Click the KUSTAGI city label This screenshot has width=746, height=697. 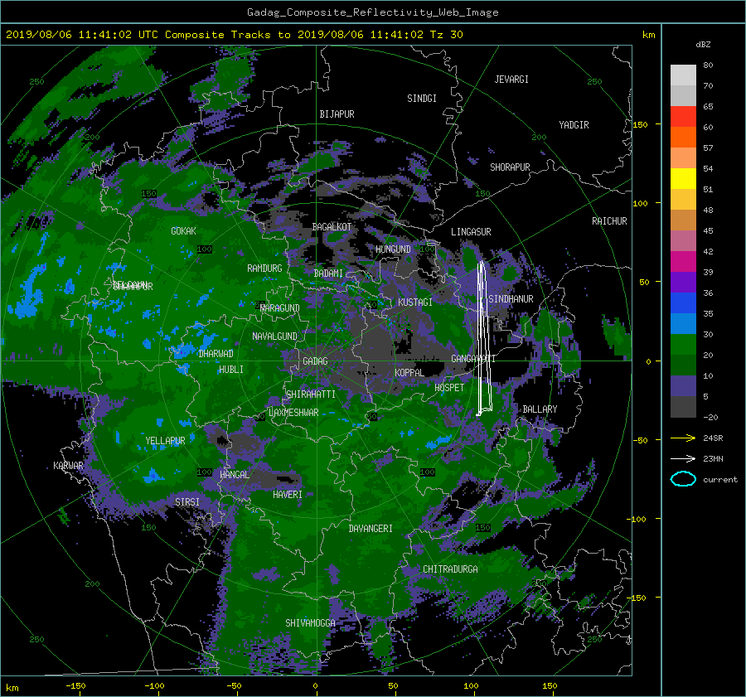[x=415, y=303]
